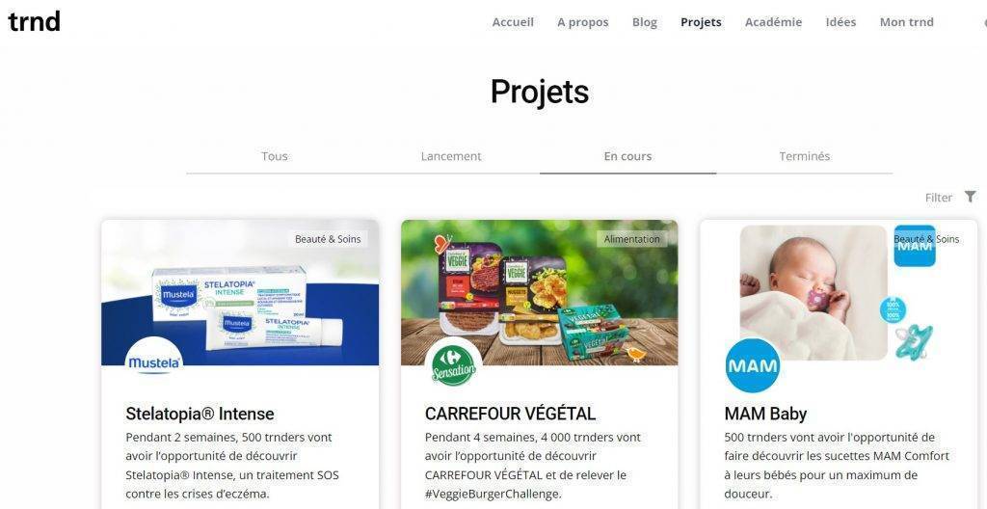987x509 pixels.
Task: Go to the Blog menu item
Action: pyautogui.click(x=645, y=22)
